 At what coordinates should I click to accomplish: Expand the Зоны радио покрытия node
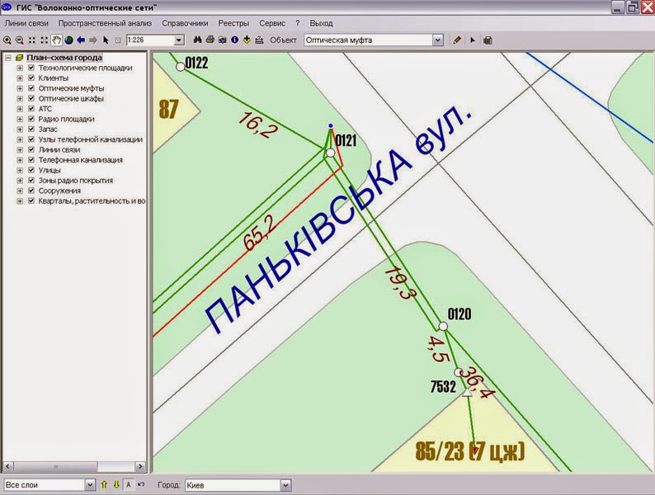click(x=20, y=181)
